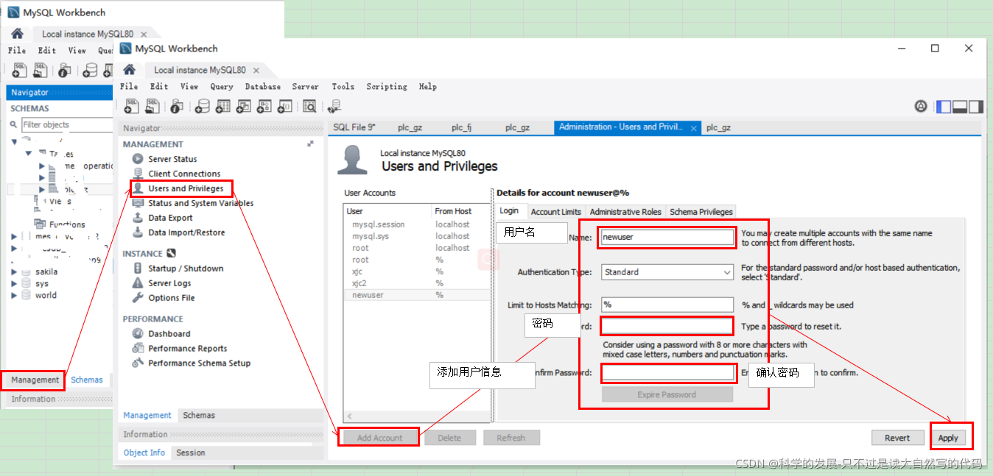Viewport: 993px width, 476px height.
Task: Toggle the bottom output panel visibility
Action: (x=960, y=107)
